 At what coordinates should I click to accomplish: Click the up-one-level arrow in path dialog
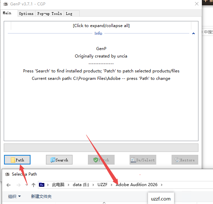(33, 185)
